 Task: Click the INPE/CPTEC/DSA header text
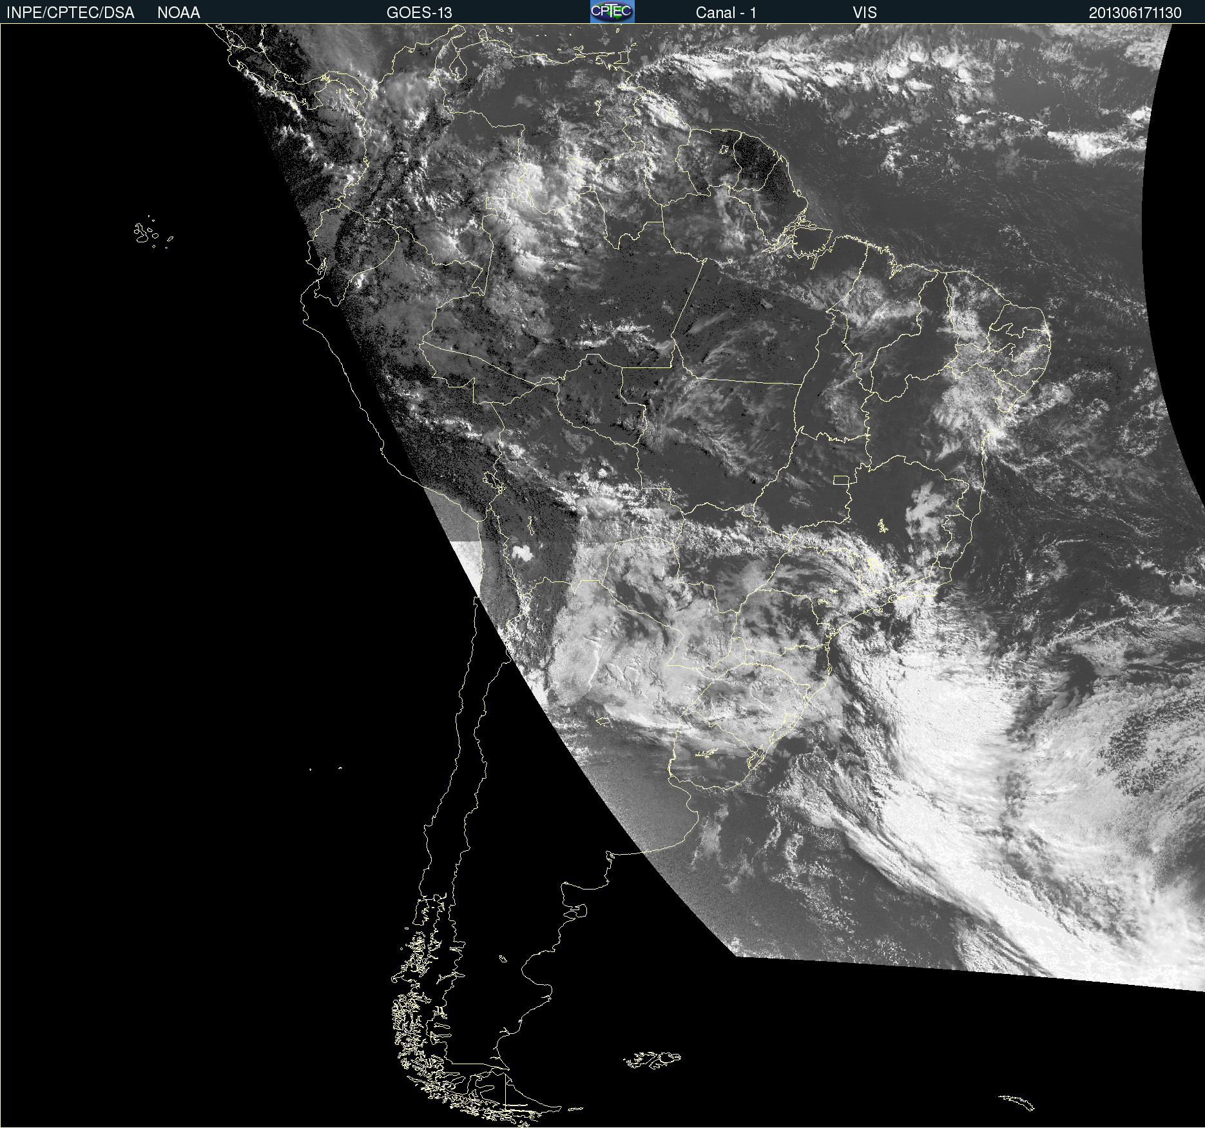click(70, 13)
